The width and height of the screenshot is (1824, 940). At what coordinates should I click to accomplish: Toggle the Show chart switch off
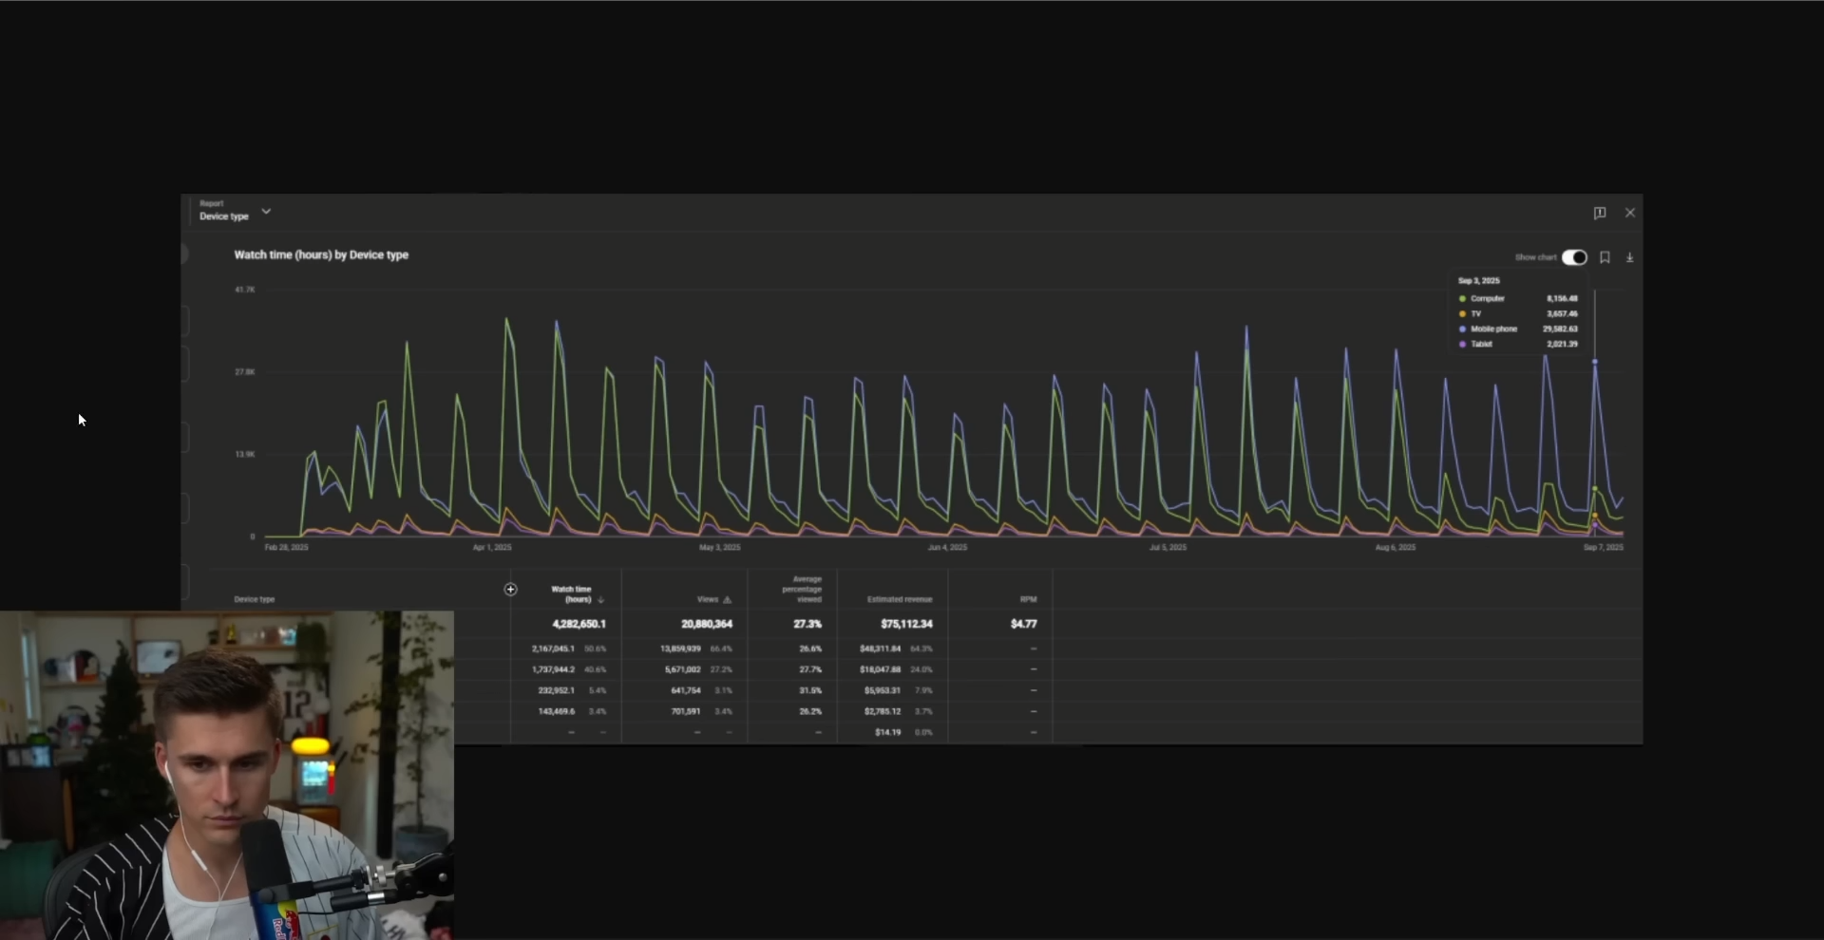coord(1574,257)
